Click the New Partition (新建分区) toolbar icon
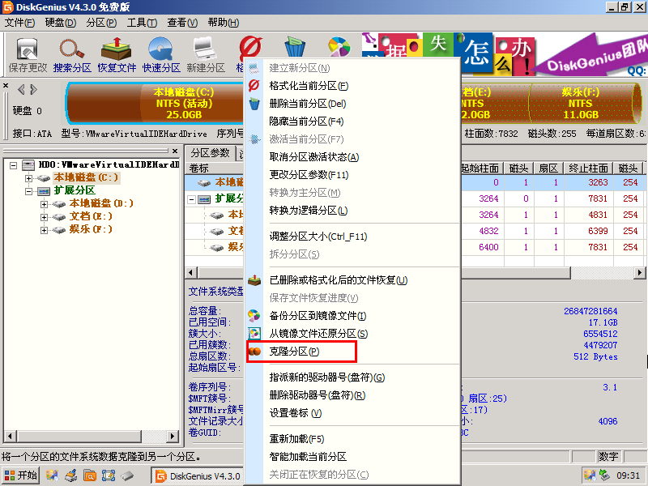Screen dimensions: 648x486 206,49
